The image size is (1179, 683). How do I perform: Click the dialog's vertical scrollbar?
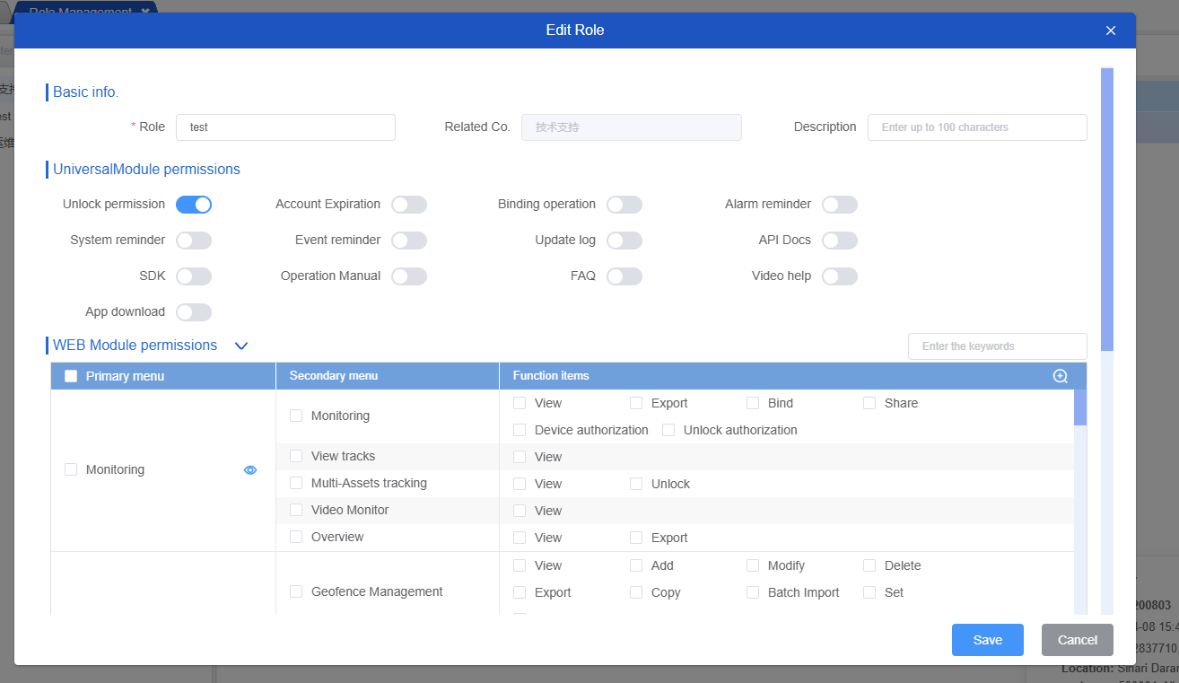pos(1106,208)
